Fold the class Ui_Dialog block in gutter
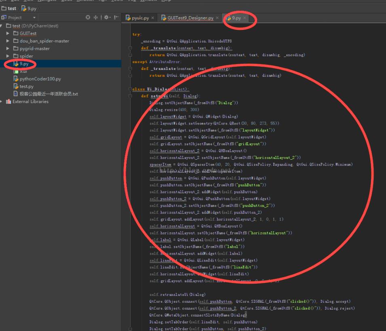This screenshot has width=386, height=331. (130, 89)
